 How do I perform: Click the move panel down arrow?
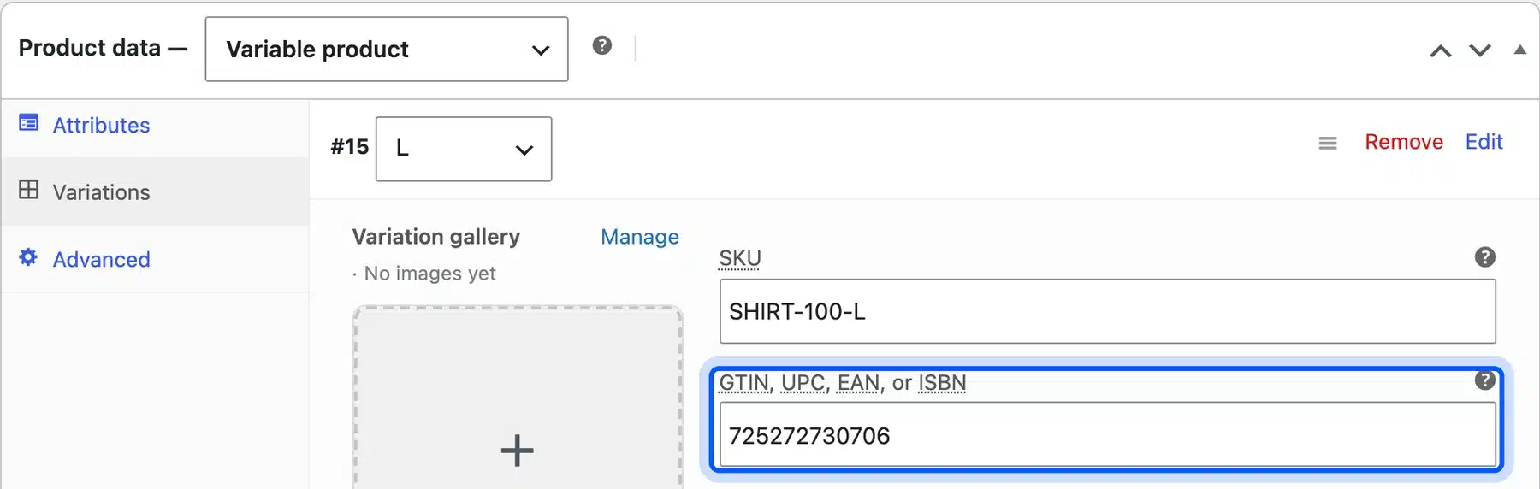tap(1480, 51)
